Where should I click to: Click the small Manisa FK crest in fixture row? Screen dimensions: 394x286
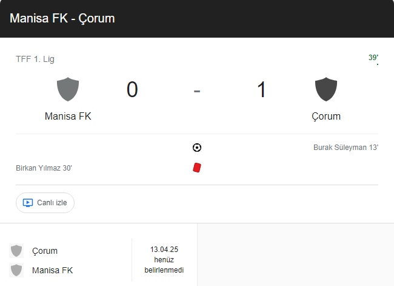click(16, 270)
